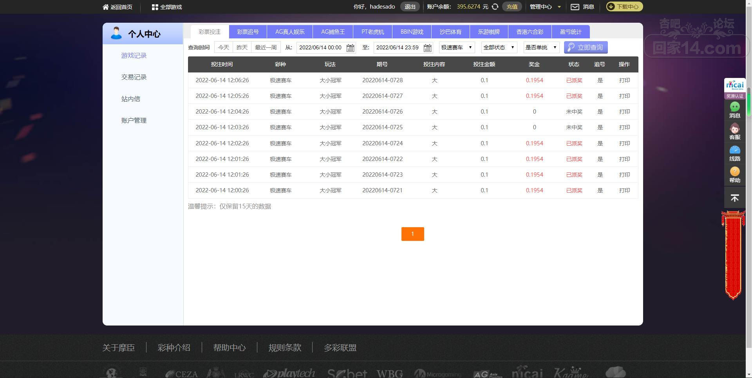Select 交易记录 in the left sidebar
The height and width of the screenshot is (378, 752).
pos(134,77)
